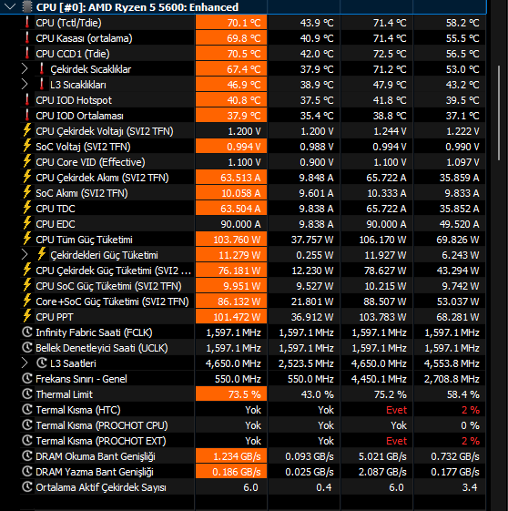This screenshot has height=511, width=508.
Task: Select the CPU CCD1 (Tdie) label
Action: 73,54
